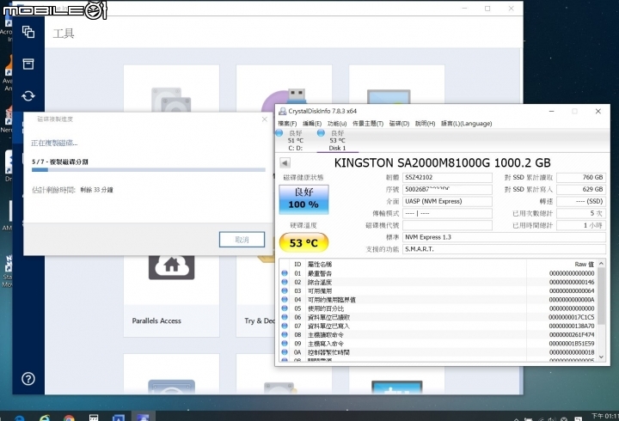The image size is (619, 421).
Task: Open the backup section icon in Acronis sidebar
Action: pos(28,32)
